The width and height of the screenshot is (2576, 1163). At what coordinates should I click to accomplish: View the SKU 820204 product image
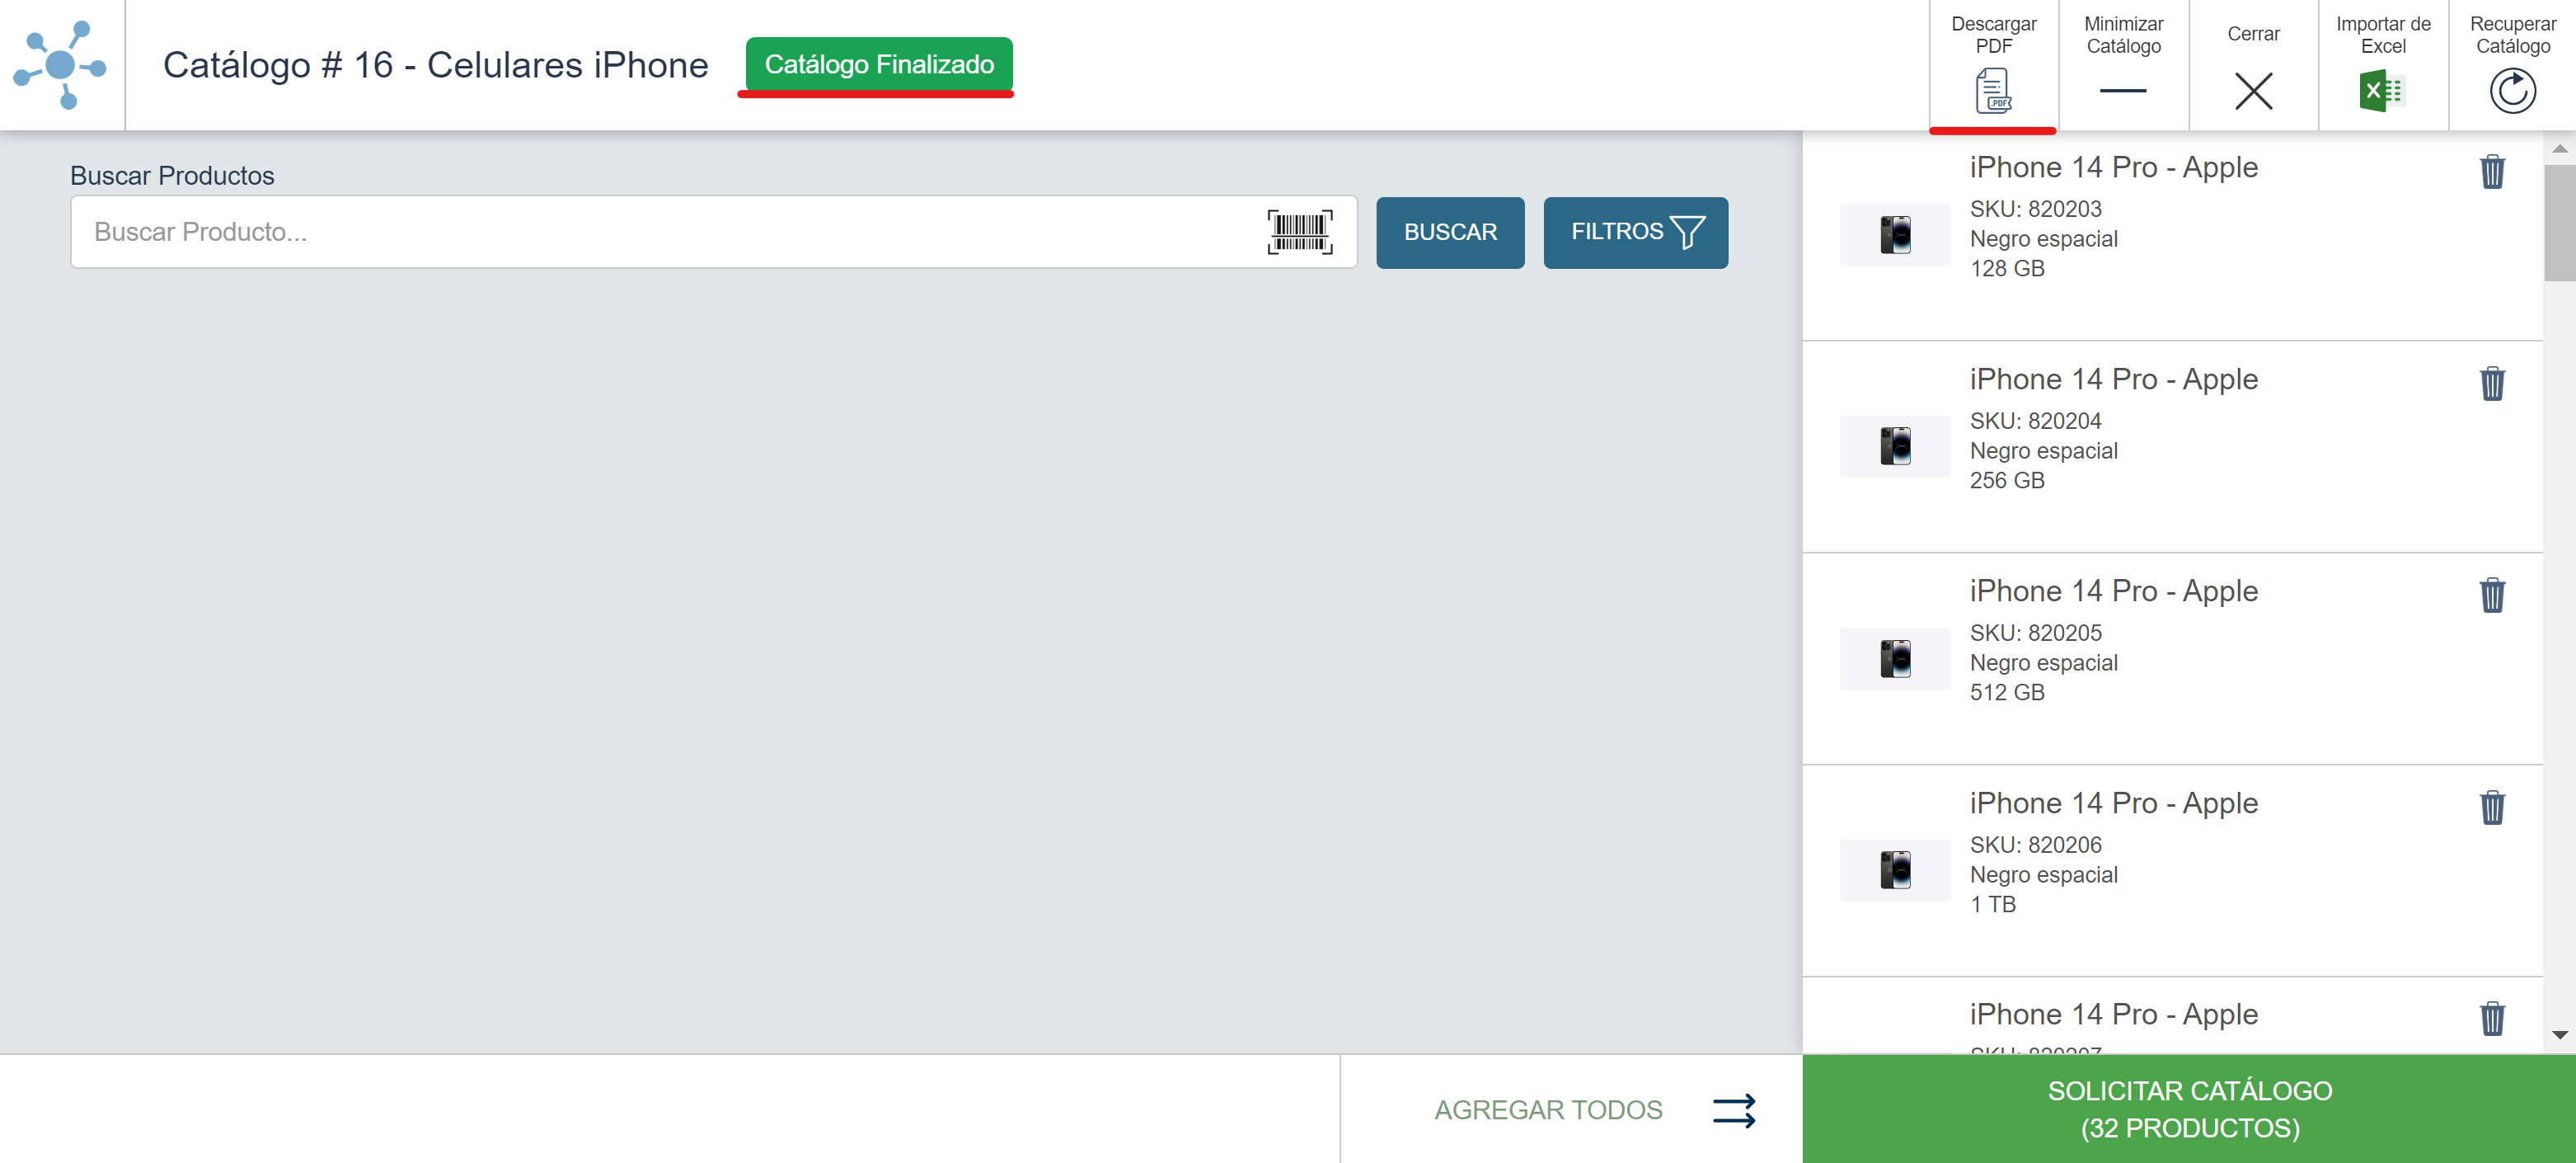[1895, 446]
